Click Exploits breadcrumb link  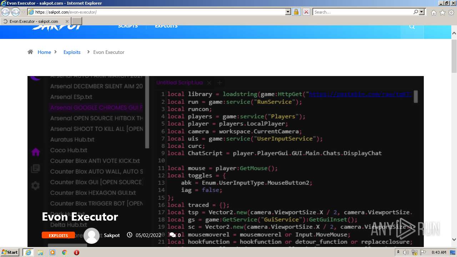point(72,52)
